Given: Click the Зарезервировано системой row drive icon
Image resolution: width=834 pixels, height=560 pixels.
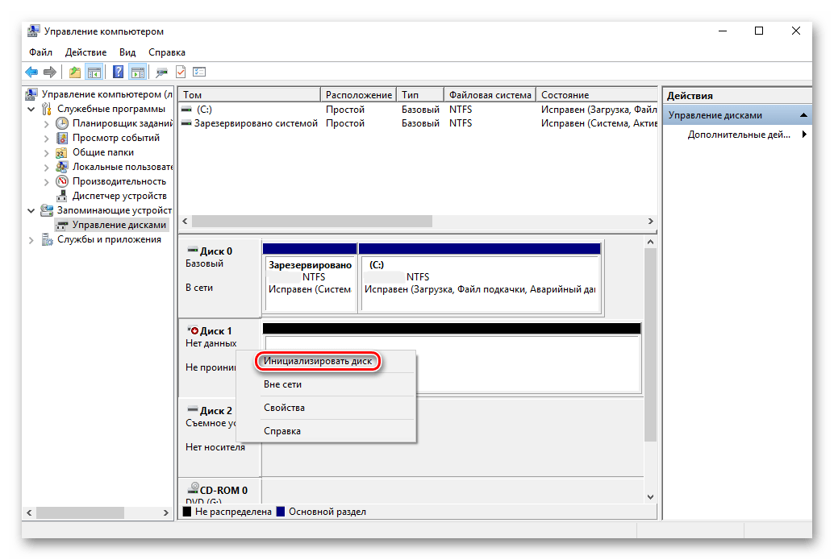Looking at the screenshot, I should (186, 123).
